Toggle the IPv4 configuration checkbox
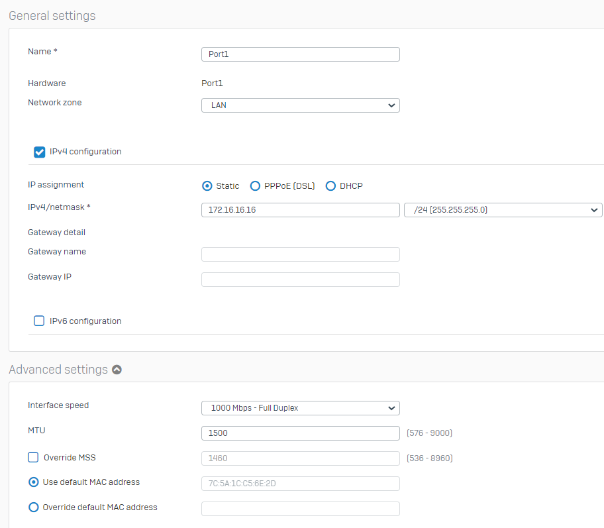The image size is (604, 528). click(x=39, y=152)
